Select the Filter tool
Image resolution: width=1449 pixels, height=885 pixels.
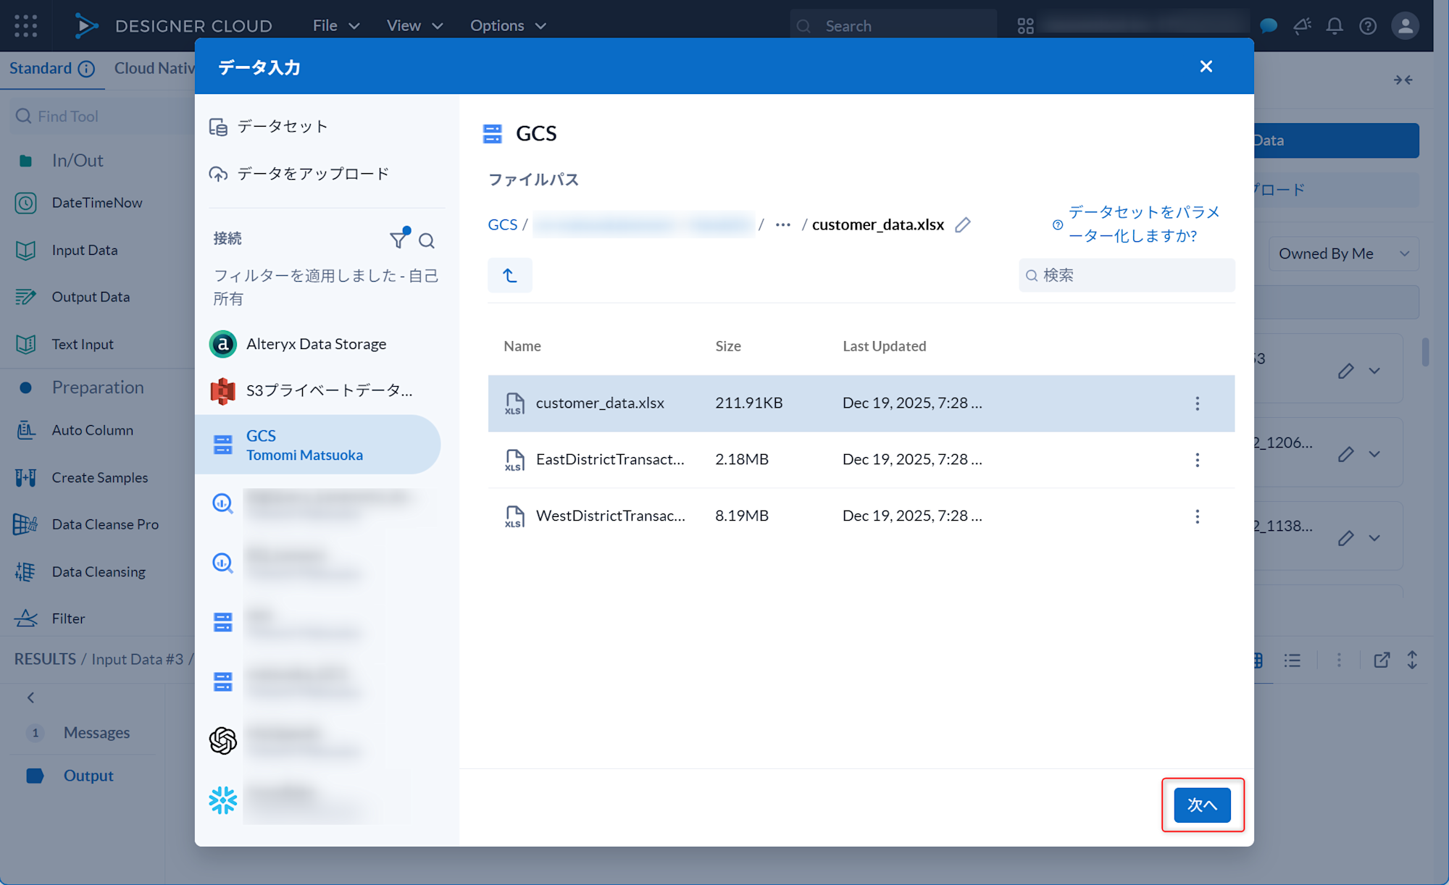pos(69,618)
